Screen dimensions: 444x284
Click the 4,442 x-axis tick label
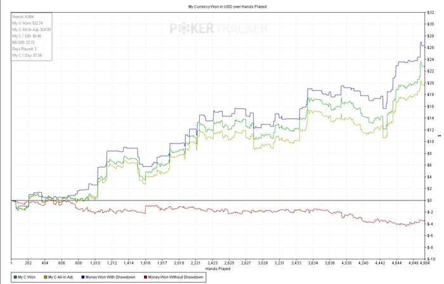380,263
